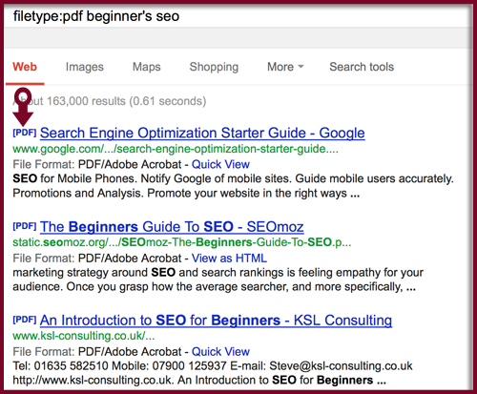Go to the Shopping tab

214,67
